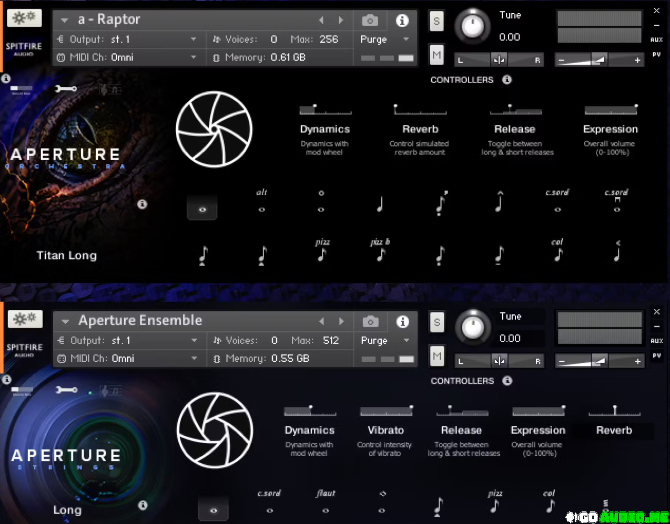Click the articulation info icon beside Titan Long
Image resolution: width=670 pixels, height=524 pixels.
[142, 204]
